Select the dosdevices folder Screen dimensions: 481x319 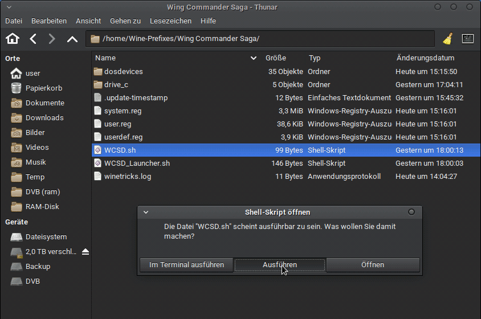coord(118,71)
